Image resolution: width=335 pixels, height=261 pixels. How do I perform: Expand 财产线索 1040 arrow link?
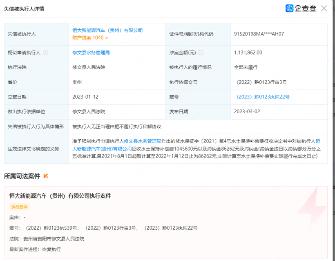tap(90, 37)
